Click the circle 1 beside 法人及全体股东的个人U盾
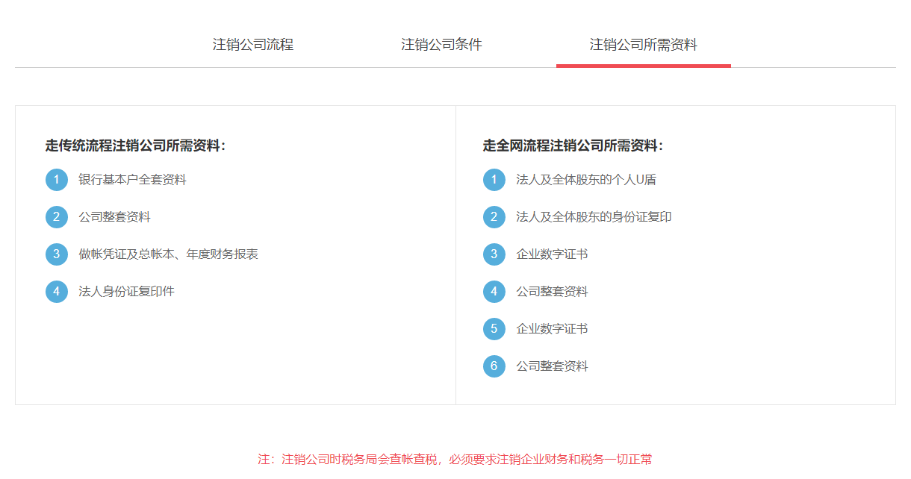911x479 pixels. tap(494, 179)
